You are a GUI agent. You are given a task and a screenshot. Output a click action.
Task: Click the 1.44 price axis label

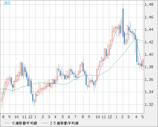tap(149, 29)
